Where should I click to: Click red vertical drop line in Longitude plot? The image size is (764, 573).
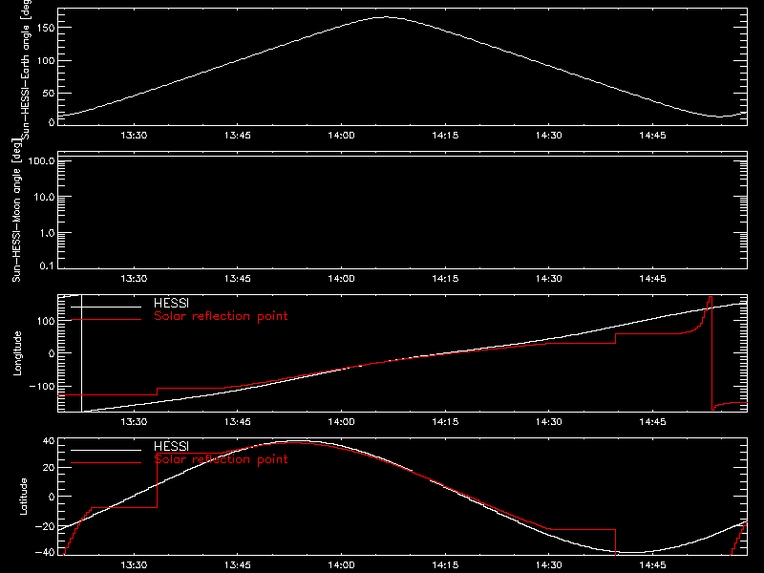click(x=711, y=353)
